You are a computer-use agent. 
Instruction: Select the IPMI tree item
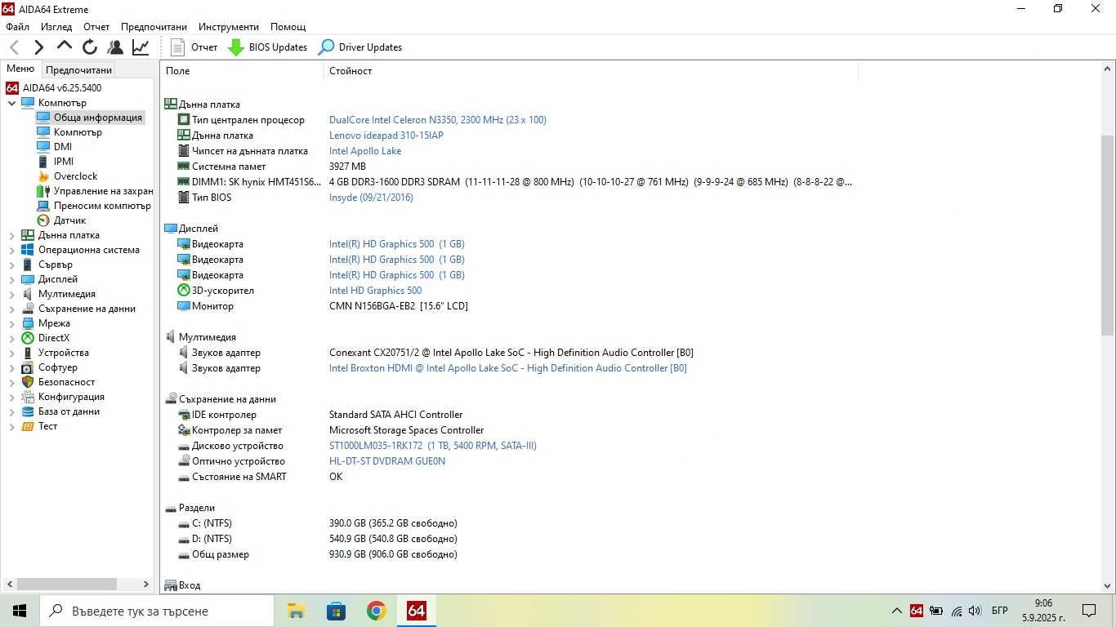(64, 162)
